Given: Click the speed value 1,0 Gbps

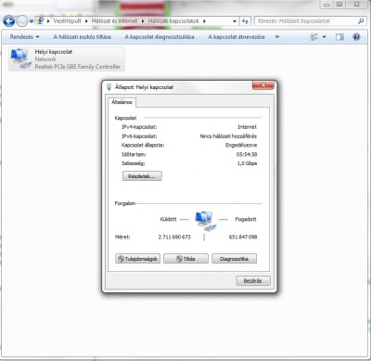Looking at the screenshot, I should tap(247, 163).
